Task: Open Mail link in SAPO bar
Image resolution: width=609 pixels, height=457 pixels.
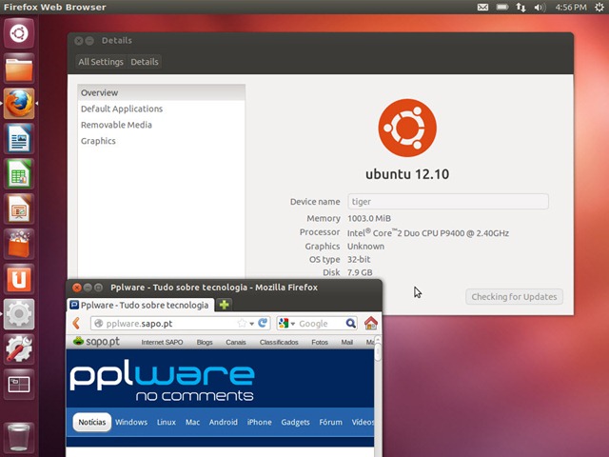Action: 346,342
